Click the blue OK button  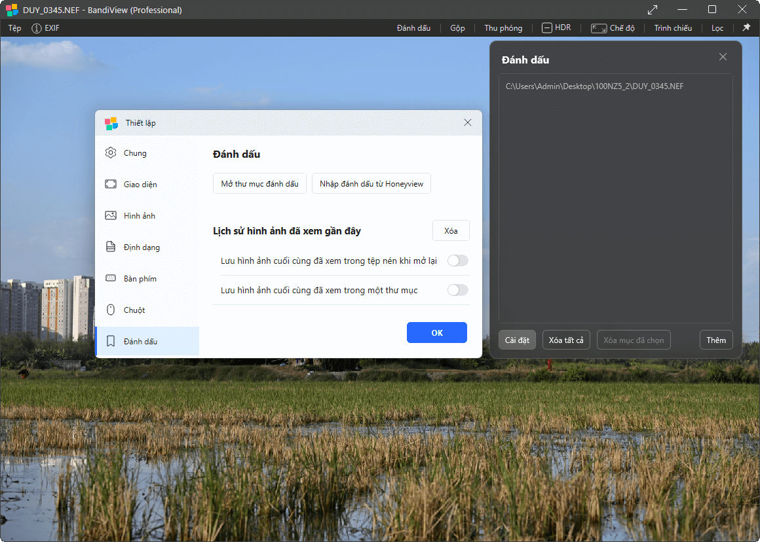click(436, 333)
